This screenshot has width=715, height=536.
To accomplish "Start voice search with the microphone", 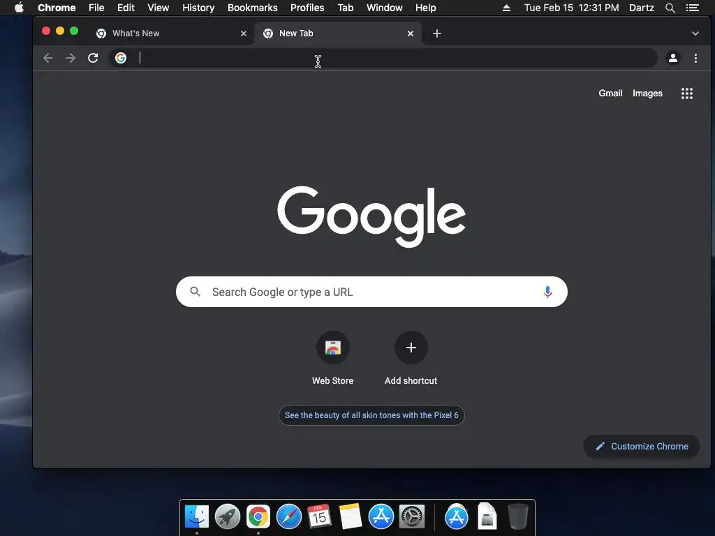I will coord(547,292).
